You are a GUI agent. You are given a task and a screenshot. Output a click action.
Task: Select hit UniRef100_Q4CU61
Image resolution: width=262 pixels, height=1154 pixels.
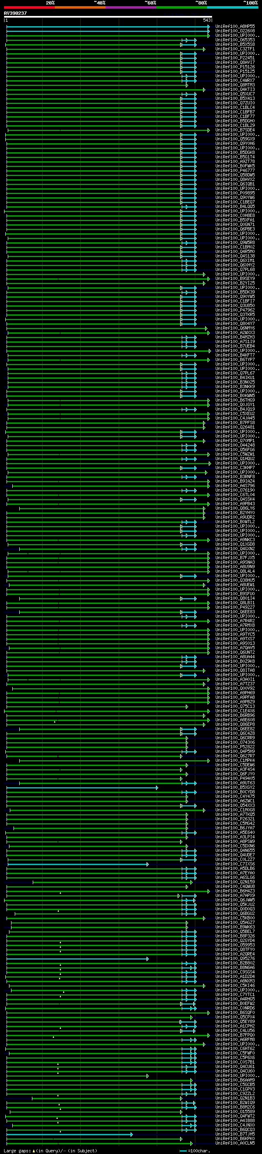pos(235,1066)
